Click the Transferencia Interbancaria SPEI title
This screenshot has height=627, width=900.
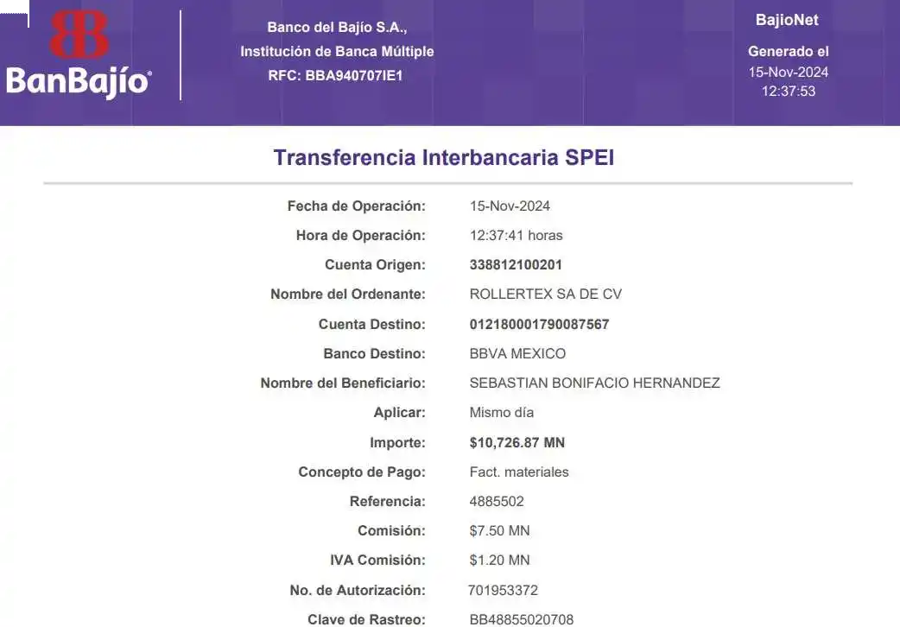[x=444, y=158]
